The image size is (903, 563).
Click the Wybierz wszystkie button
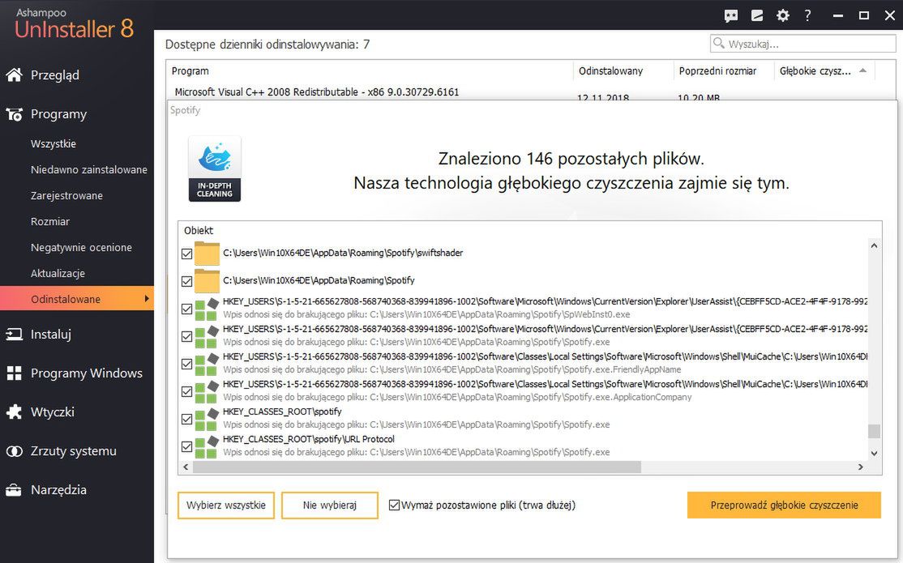pos(225,505)
